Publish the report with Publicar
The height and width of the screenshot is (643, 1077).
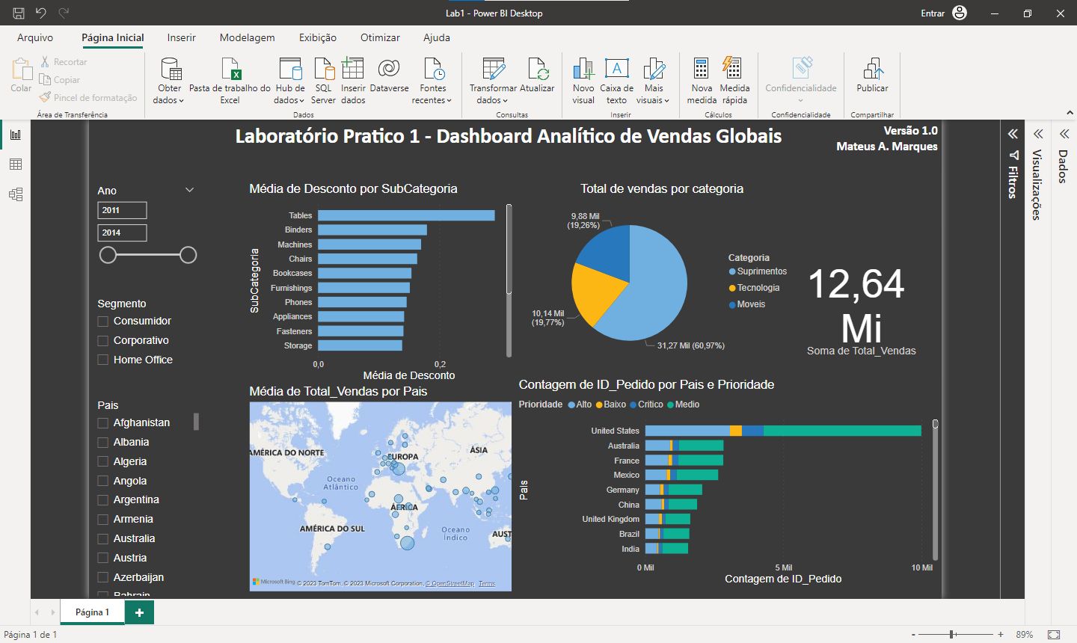click(872, 75)
